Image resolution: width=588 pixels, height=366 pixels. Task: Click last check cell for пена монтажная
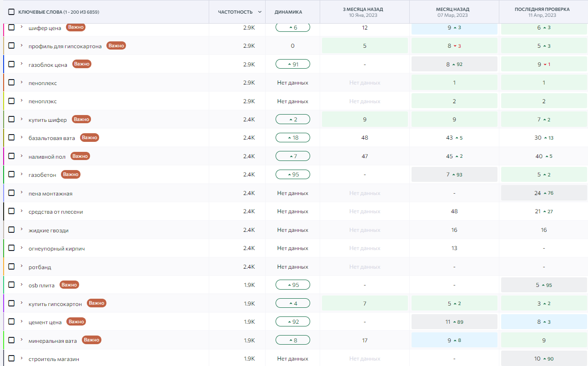click(x=543, y=193)
